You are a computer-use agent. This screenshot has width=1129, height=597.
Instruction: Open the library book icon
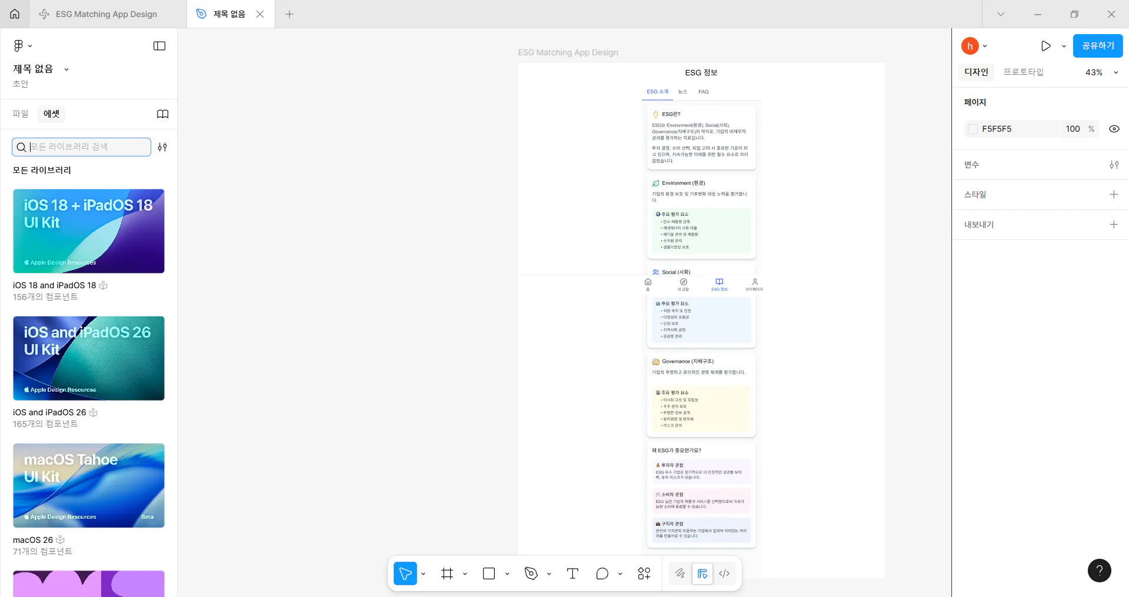click(163, 114)
